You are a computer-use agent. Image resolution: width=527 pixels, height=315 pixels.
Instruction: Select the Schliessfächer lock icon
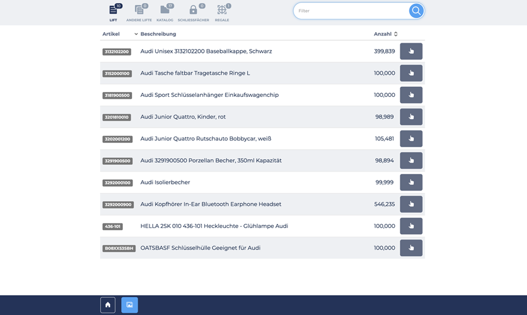pyautogui.click(x=193, y=13)
